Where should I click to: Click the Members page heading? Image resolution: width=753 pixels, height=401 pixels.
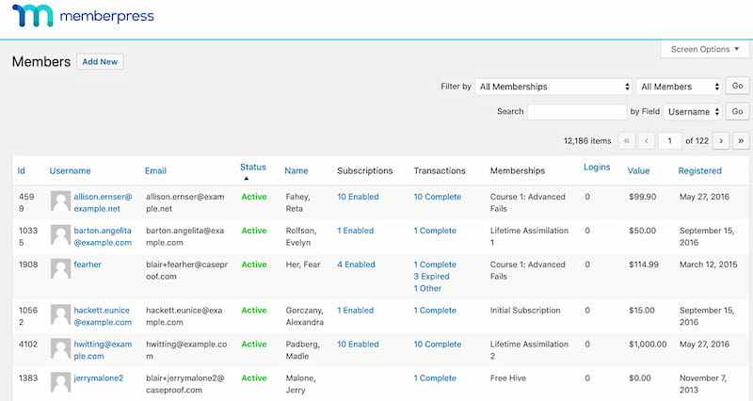pos(41,61)
